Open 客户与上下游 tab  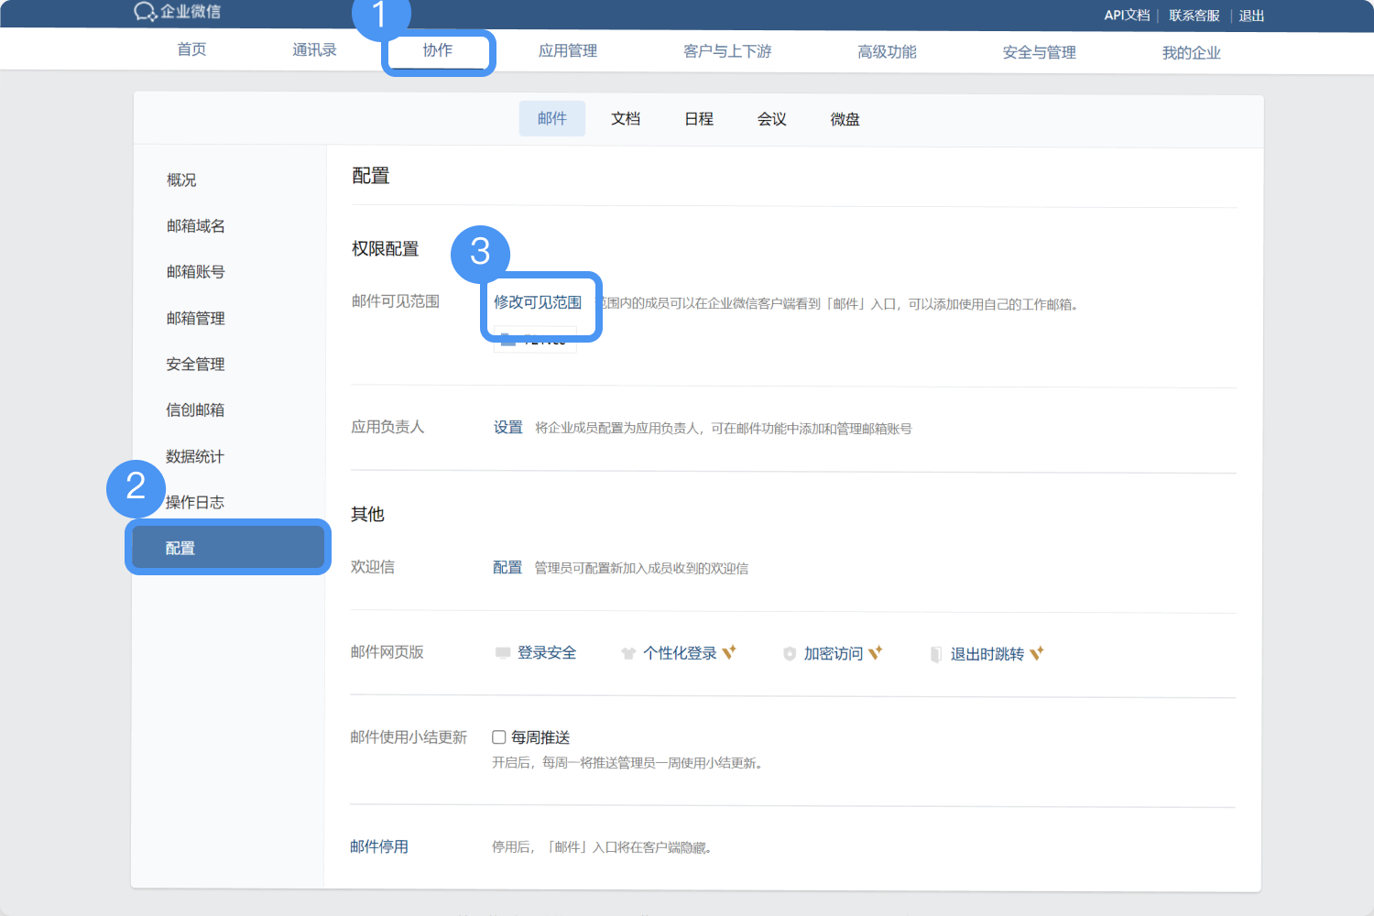[x=727, y=51]
